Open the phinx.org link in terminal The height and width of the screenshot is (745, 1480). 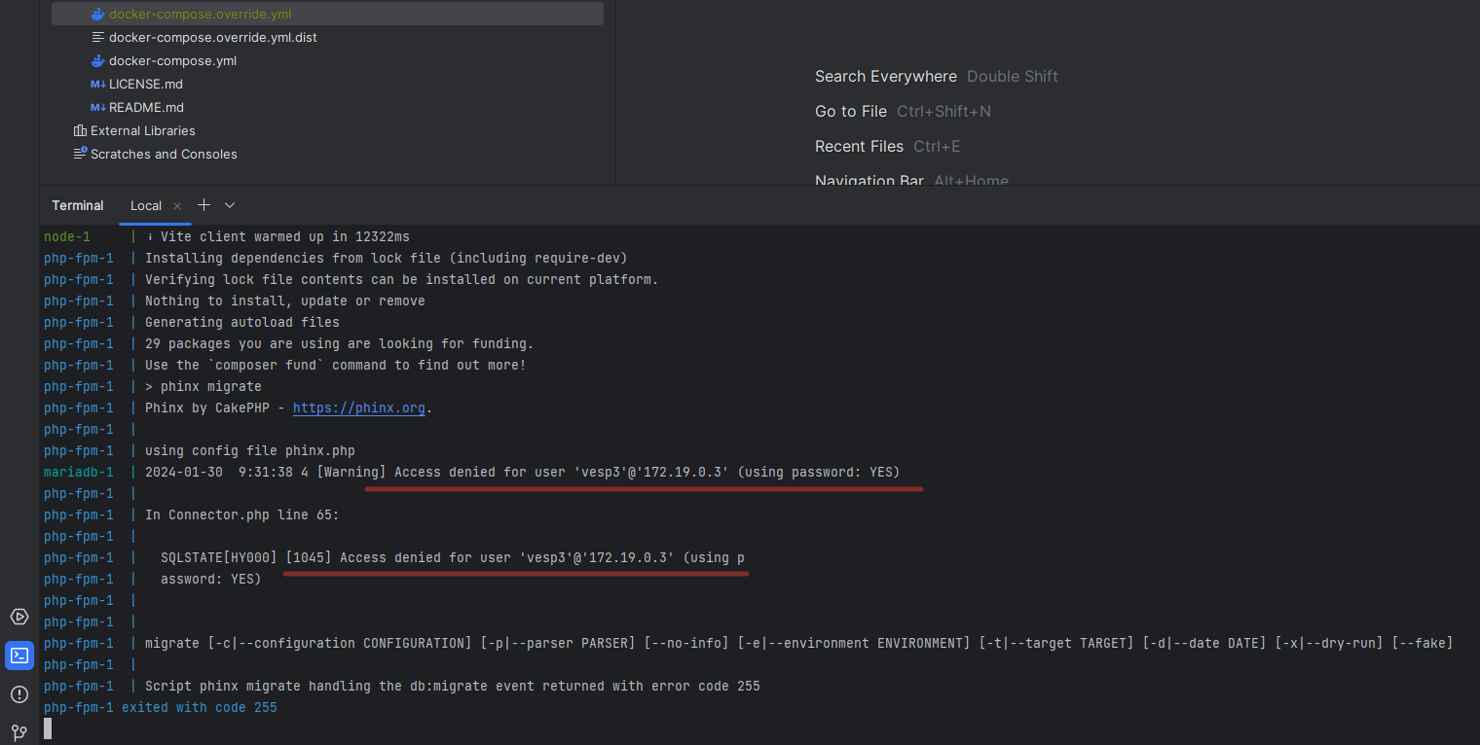click(358, 408)
